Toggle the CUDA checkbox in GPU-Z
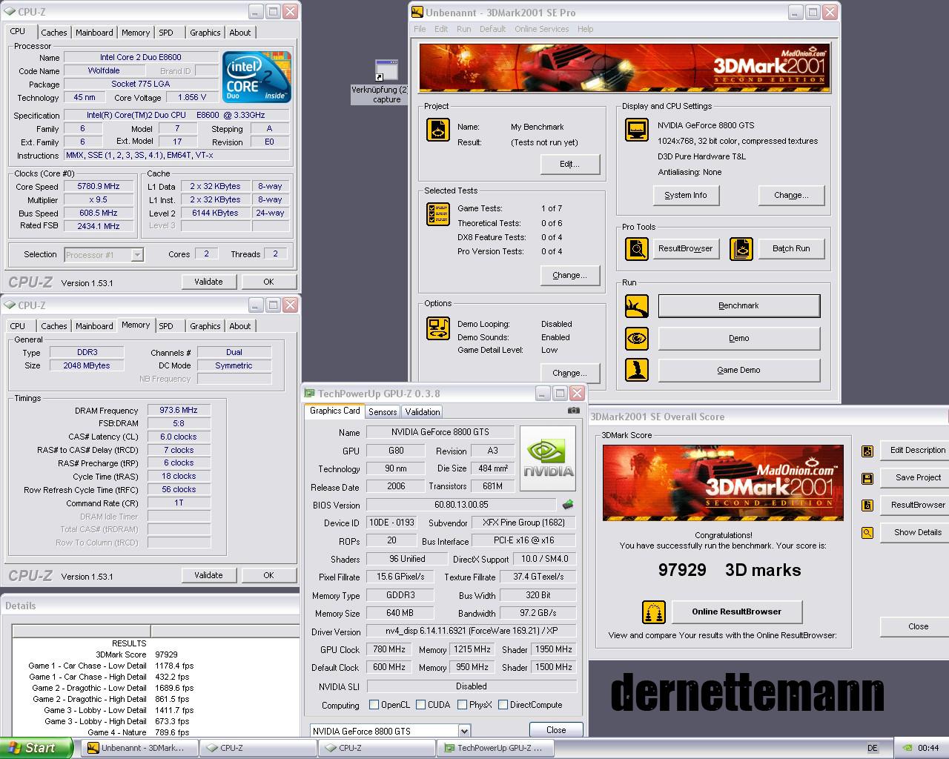The width and height of the screenshot is (949, 759). 420,705
